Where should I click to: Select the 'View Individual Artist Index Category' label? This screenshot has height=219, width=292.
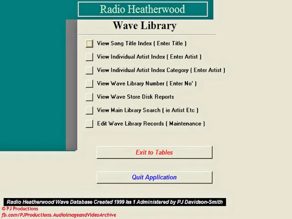(161, 70)
